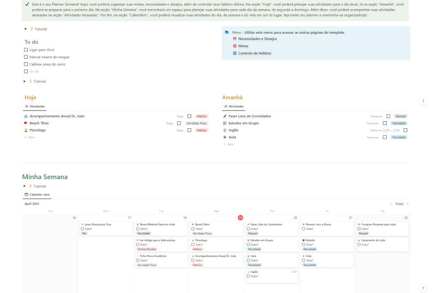The height and width of the screenshot is (293, 433).
Task: Check off Ligar para Vóvó
Action: 26,50
